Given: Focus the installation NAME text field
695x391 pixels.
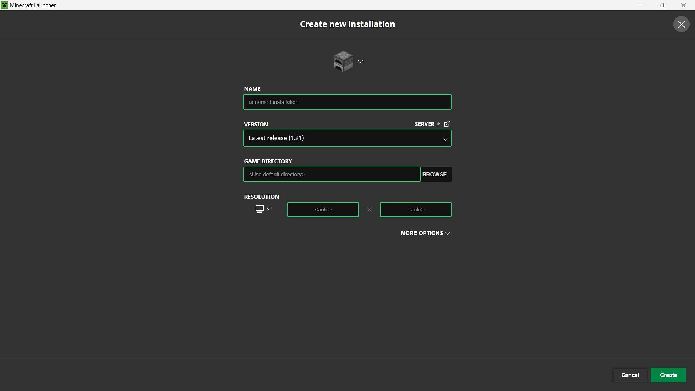Looking at the screenshot, I should tap(347, 102).
